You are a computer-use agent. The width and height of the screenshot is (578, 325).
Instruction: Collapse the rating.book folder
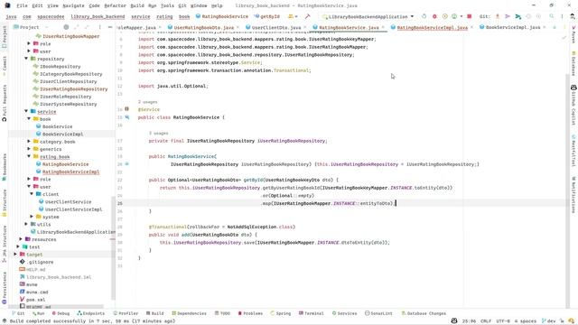[x=29, y=156]
